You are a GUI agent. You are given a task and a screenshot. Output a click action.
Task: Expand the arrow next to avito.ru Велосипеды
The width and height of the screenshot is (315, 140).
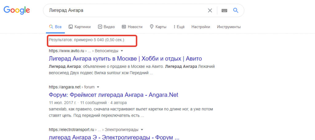(x=122, y=51)
